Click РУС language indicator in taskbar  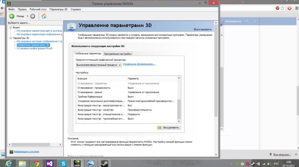[276, 164]
